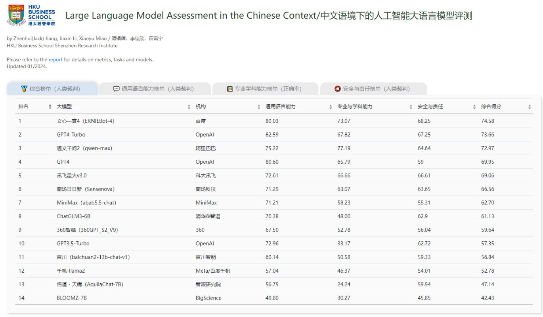Image resolution: width=543 pixels, height=317 pixels.
Task: Click the red ring icon on 安全与责任榜单 tab
Action: coord(338,89)
